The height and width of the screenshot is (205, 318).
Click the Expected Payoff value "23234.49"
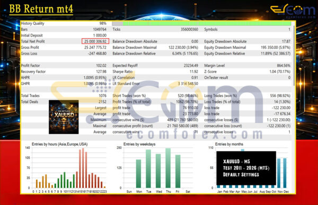coord(191,66)
